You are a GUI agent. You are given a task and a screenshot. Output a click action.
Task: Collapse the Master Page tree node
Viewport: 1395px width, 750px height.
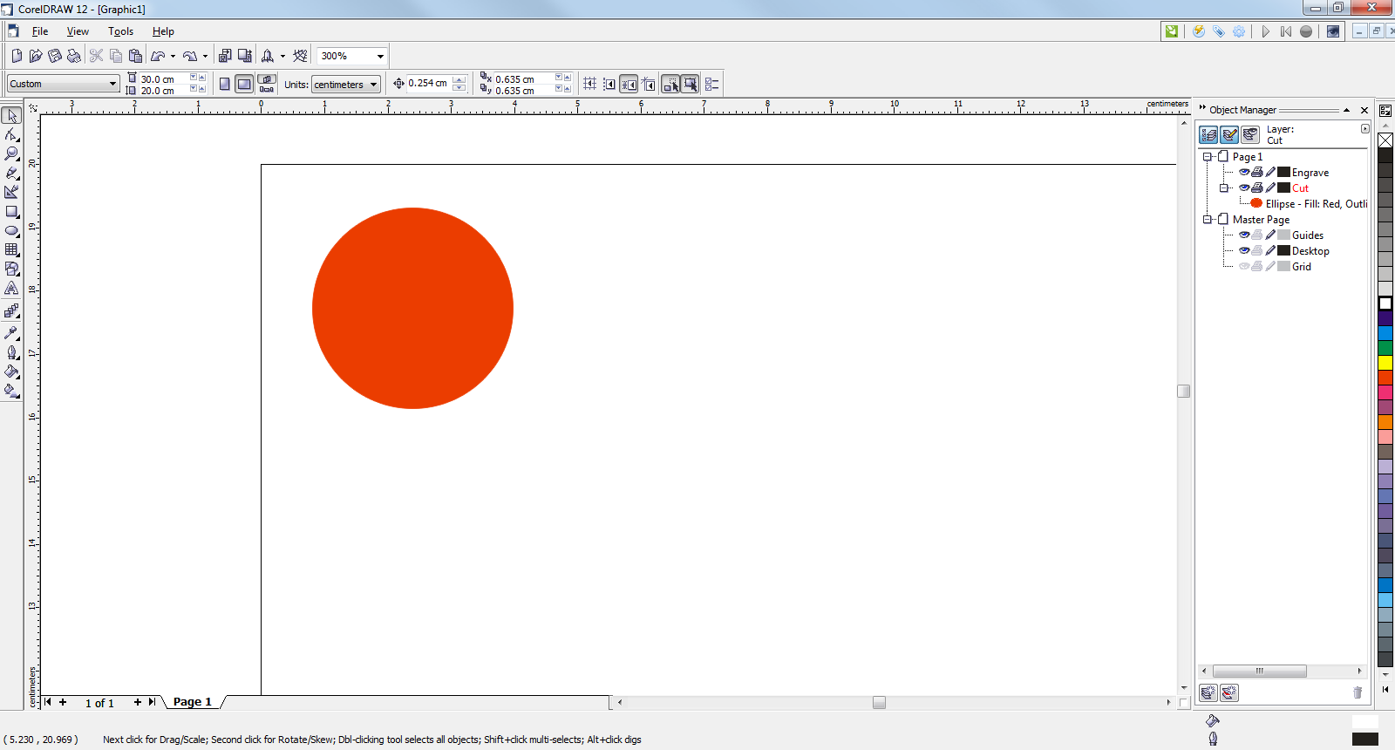click(1208, 220)
